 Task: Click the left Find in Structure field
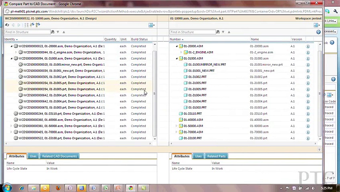(x=27, y=32)
